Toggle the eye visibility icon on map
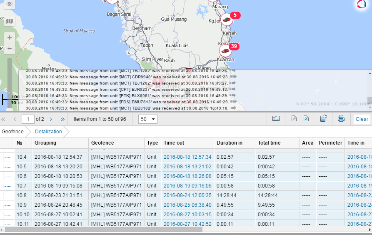372x235 pixels. tap(10, 4)
